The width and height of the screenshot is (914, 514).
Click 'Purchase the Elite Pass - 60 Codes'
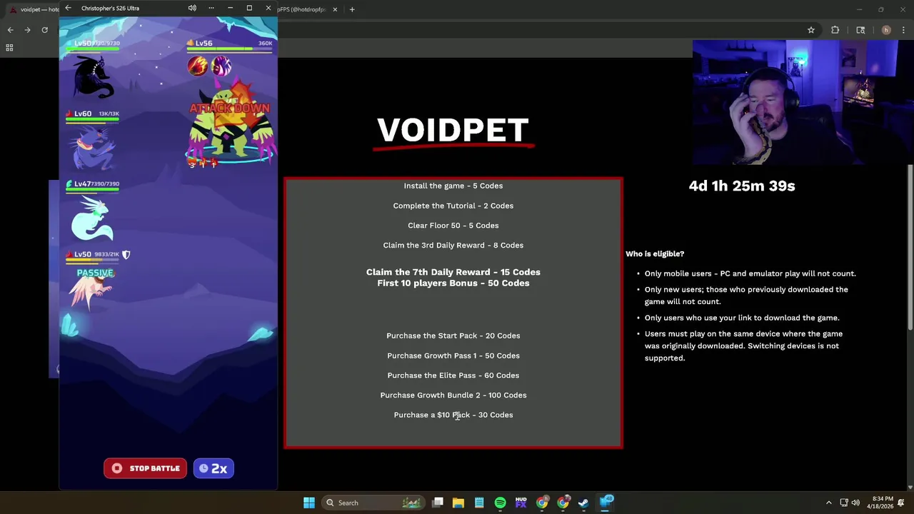pos(453,376)
